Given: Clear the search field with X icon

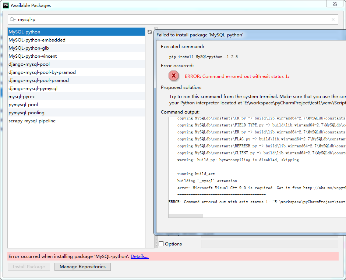Looking at the screenshot, I should click(x=333, y=19).
